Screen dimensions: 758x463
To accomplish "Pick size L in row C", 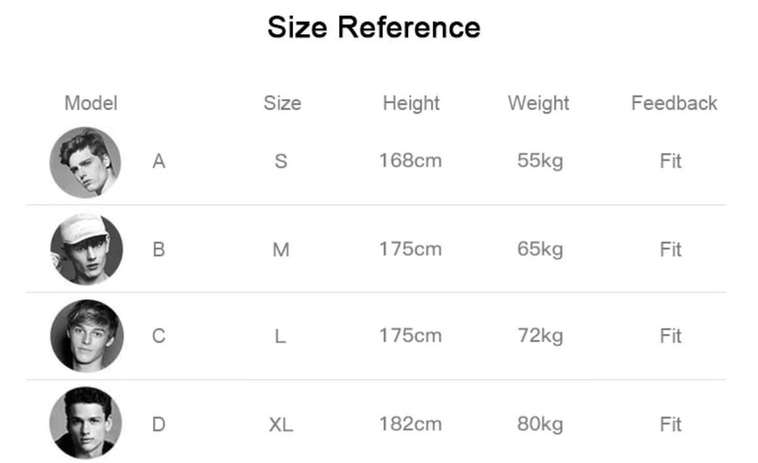I will pyautogui.click(x=280, y=336).
